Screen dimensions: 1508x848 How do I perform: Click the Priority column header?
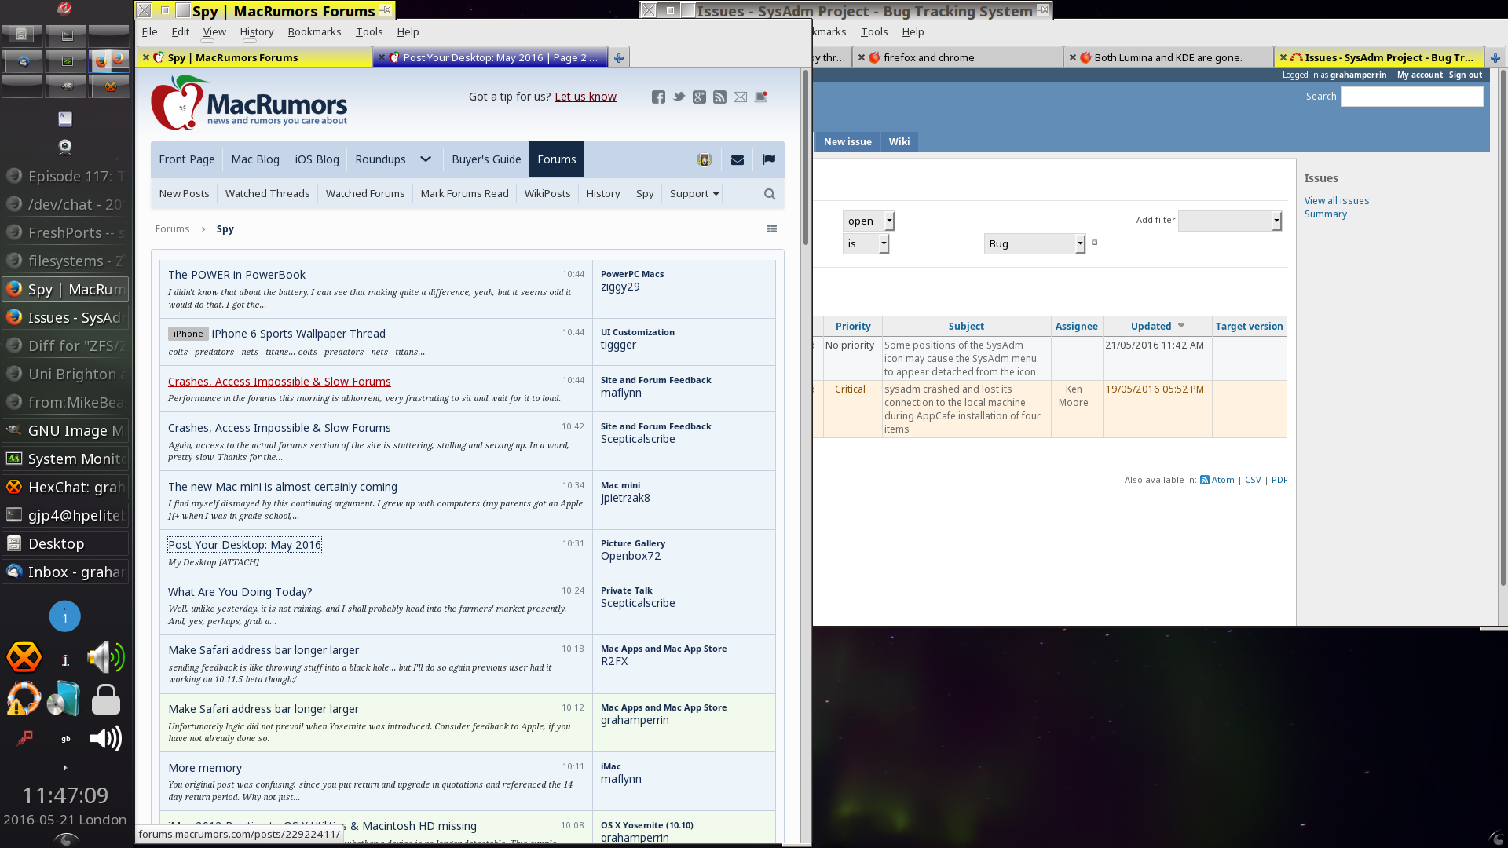pyautogui.click(x=853, y=327)
